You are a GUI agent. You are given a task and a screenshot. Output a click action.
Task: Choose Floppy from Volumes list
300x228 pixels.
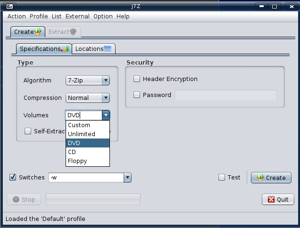click(88, 161)
